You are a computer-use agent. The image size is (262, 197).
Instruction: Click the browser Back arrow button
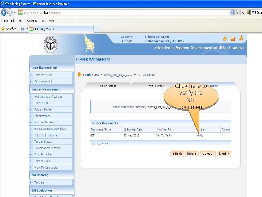click(x=4, y=12)
